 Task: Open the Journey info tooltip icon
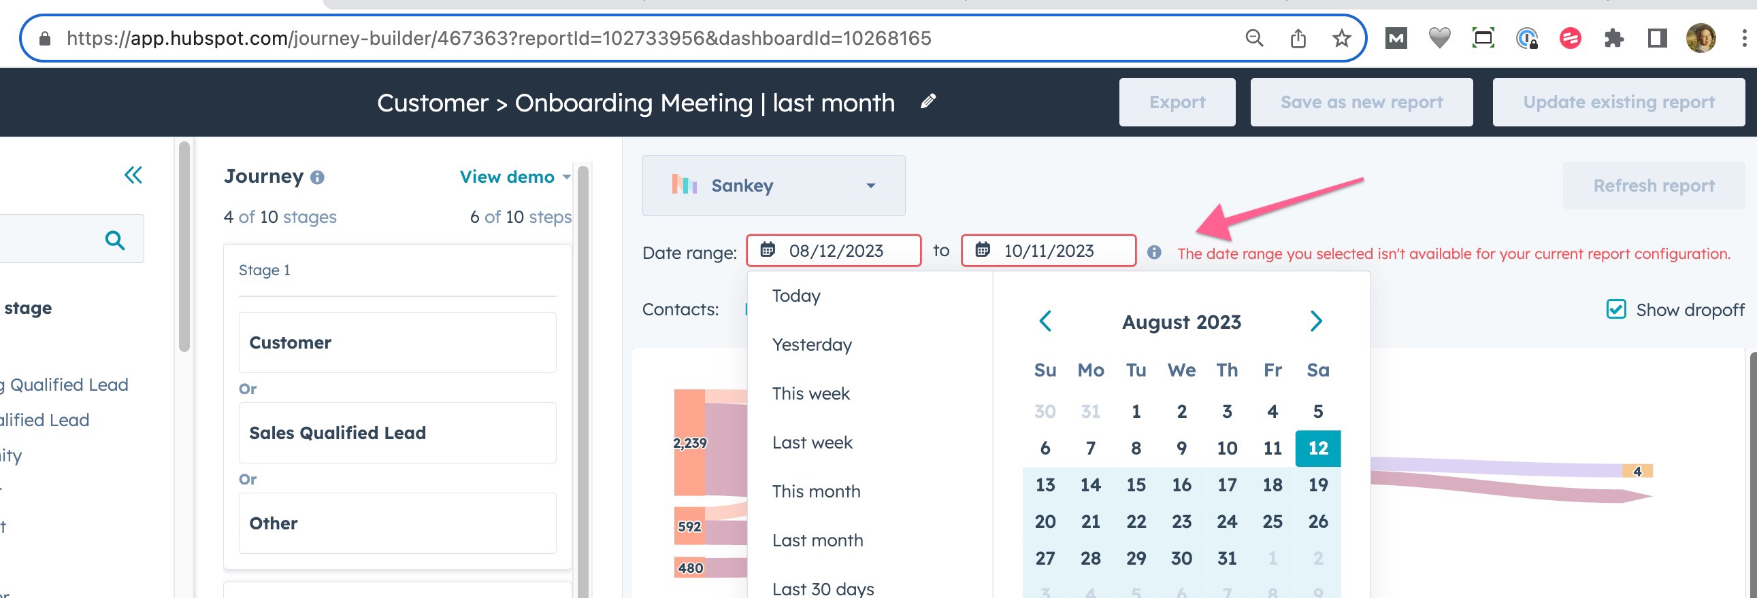click(317, 178)
